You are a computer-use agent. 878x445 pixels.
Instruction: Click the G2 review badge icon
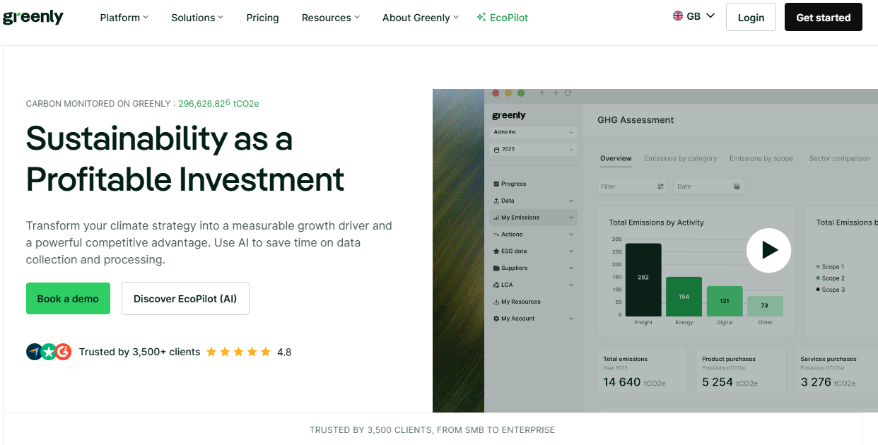64,352
